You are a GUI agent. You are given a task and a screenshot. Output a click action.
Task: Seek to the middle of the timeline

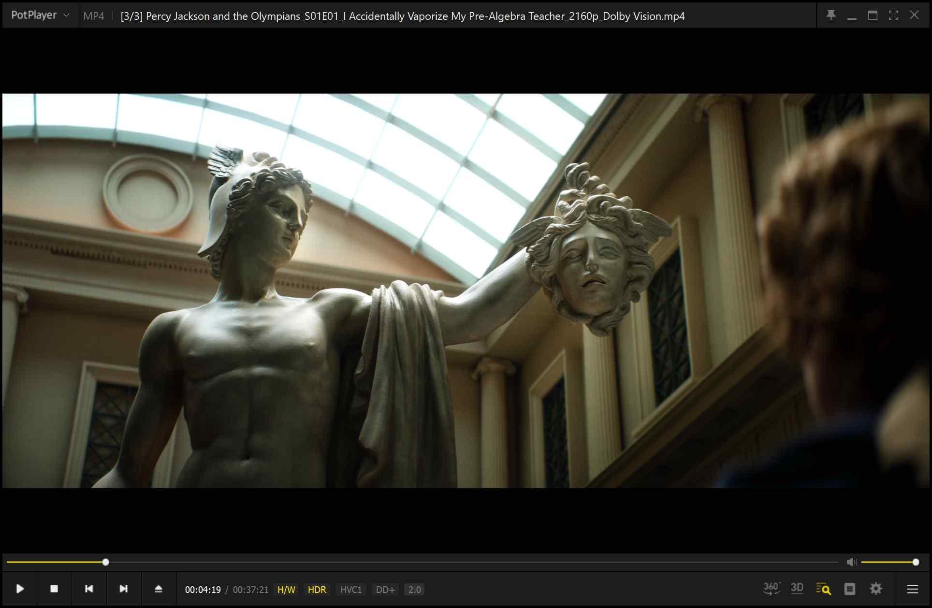click(422, 562)
